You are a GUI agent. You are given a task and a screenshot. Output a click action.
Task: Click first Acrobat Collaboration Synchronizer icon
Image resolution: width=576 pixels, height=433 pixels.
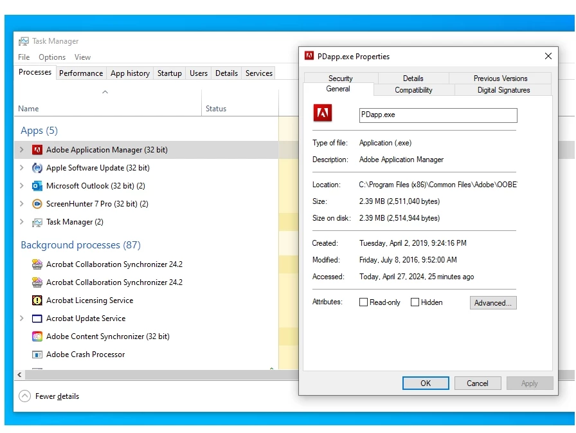pos(37,264)
